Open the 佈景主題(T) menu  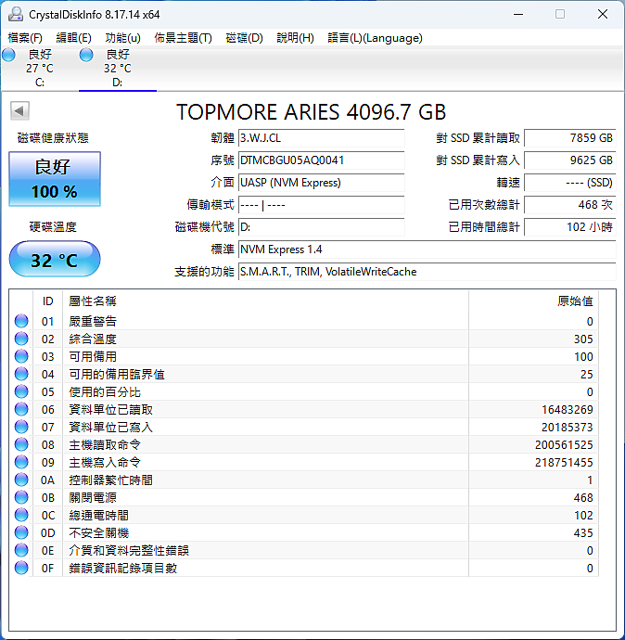click(x=184, y=38)
